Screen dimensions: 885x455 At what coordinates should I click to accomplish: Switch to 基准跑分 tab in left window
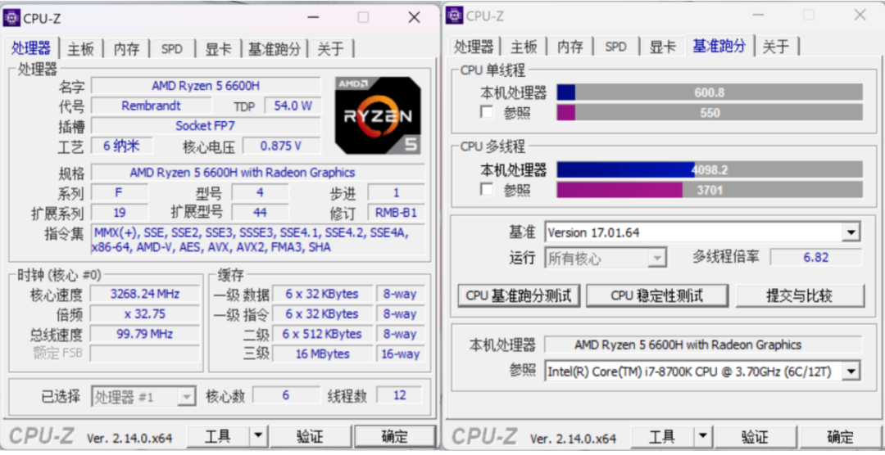pyautogui.click(x=275, y=49)
